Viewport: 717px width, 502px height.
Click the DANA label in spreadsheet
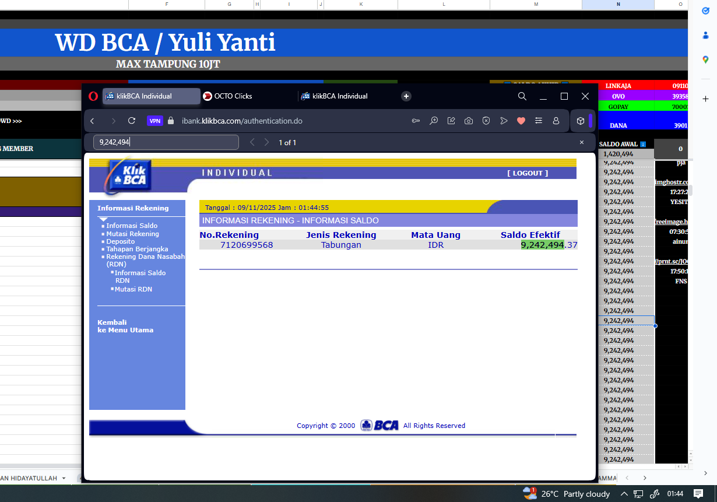[x=618, y=125]
